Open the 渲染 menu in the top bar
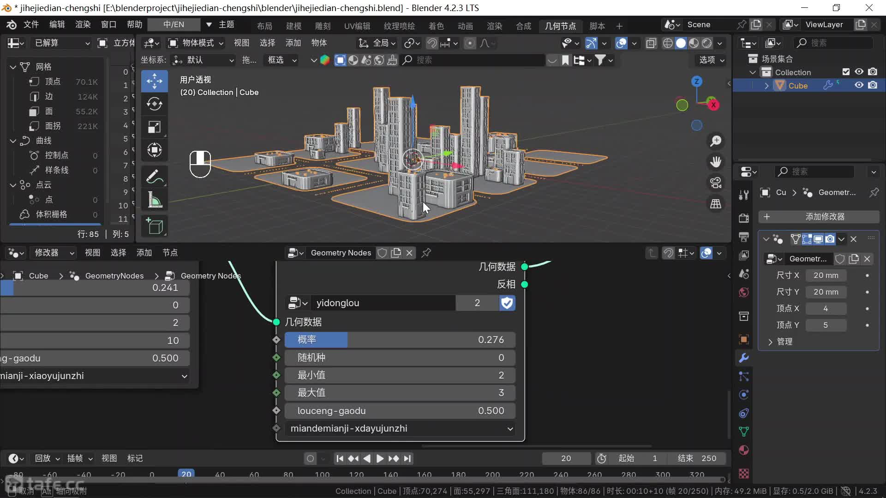This screenshot has width=886, height=498. (x=83, y=24)
